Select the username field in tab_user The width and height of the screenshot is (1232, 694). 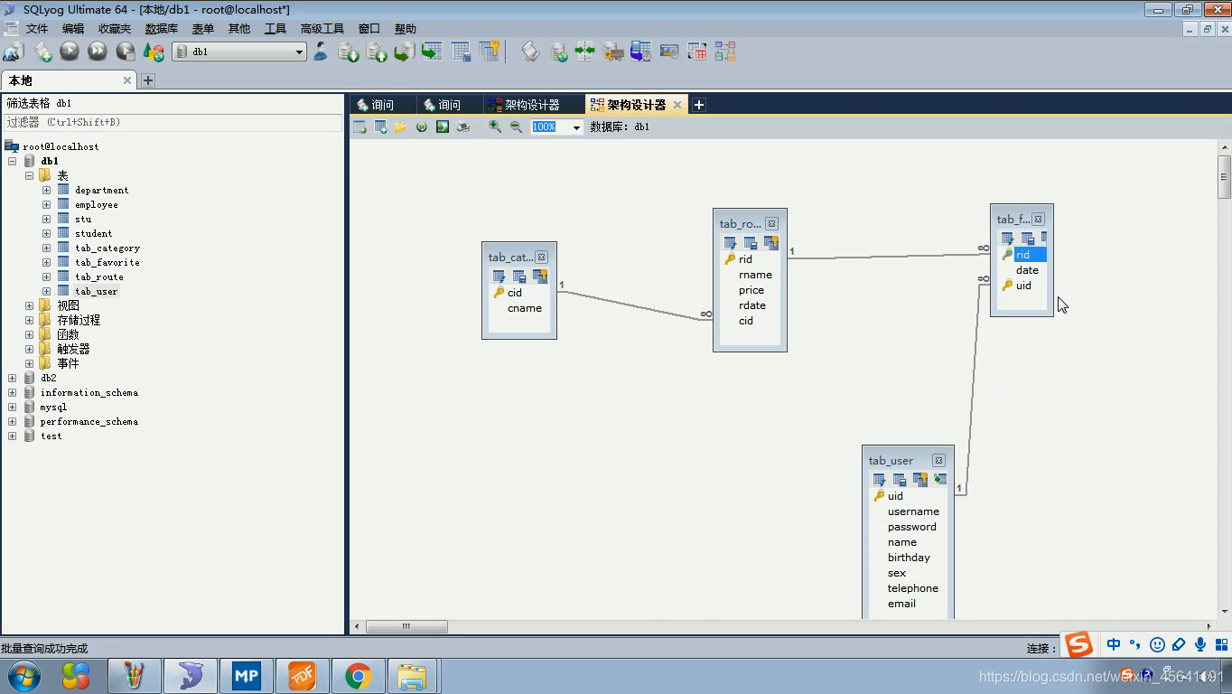[x=913, y=511]
